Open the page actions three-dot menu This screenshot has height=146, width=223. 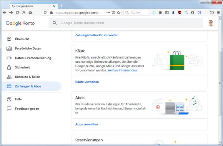108,13
